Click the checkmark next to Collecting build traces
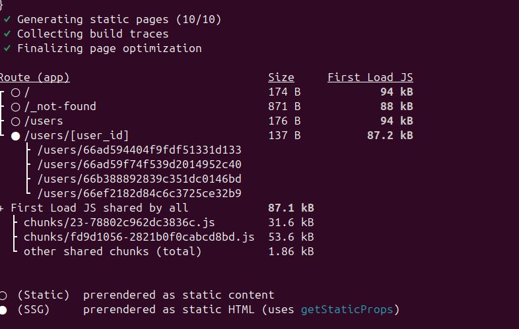The width and height of the screenshot is (519, 329). [7, 34]
